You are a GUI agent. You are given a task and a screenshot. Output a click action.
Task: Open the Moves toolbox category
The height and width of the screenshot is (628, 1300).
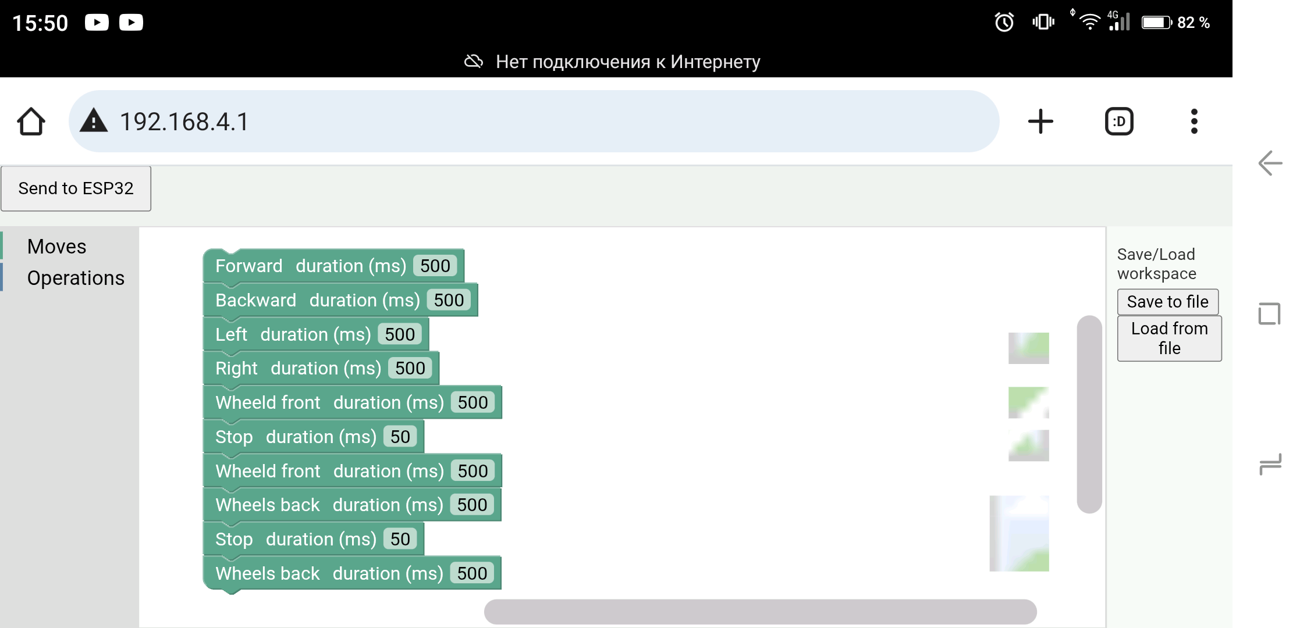(57, 247)
